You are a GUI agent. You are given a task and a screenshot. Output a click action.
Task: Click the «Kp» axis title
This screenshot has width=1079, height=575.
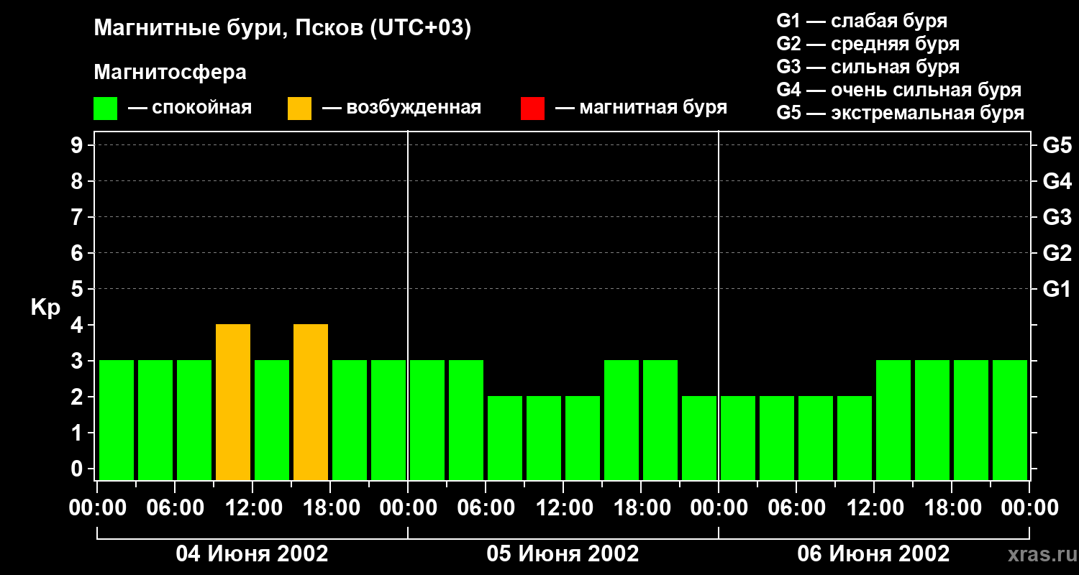pyautogui.click(x=46, y=308)
